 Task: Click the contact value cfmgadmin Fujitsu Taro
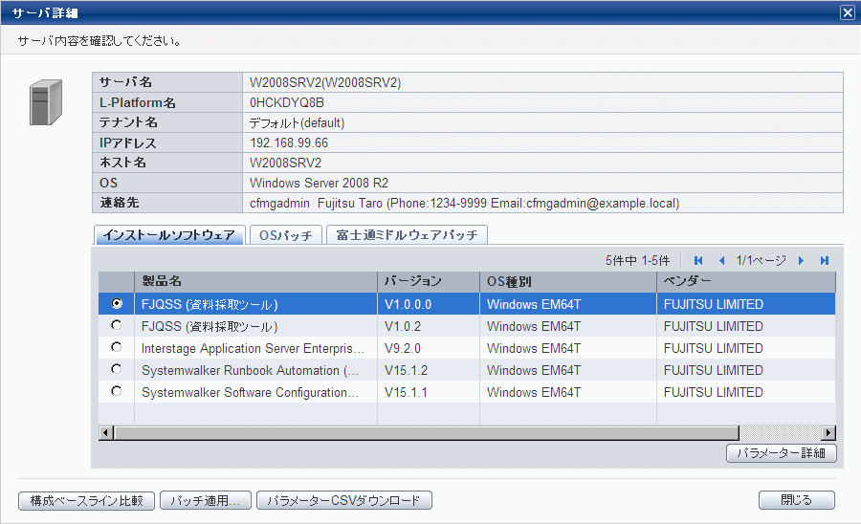pyautogui.click(x=465, y=203)
